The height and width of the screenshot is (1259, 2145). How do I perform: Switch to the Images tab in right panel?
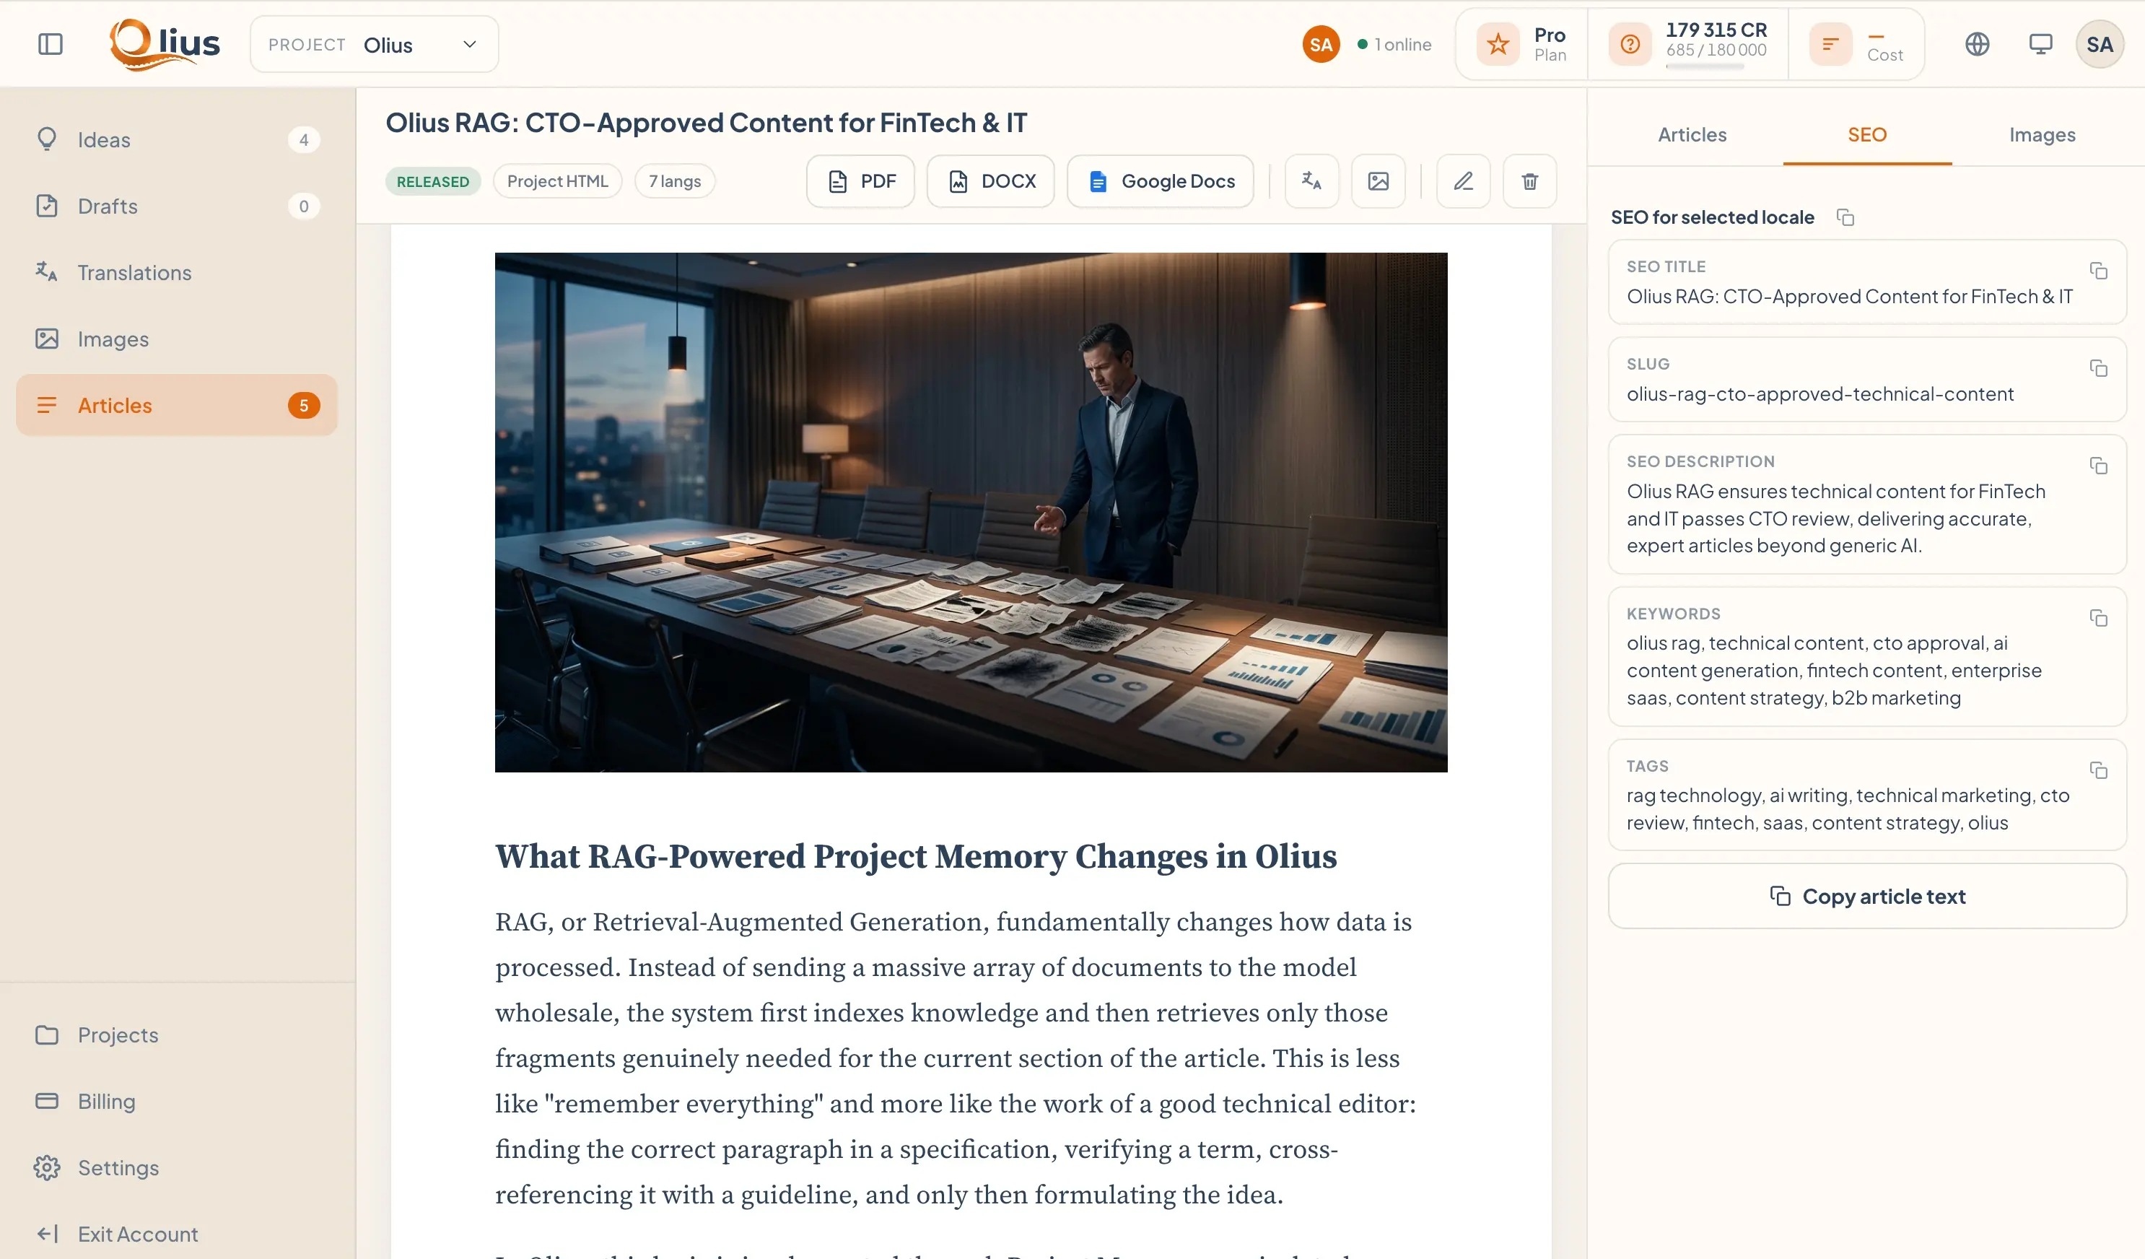2042,134
